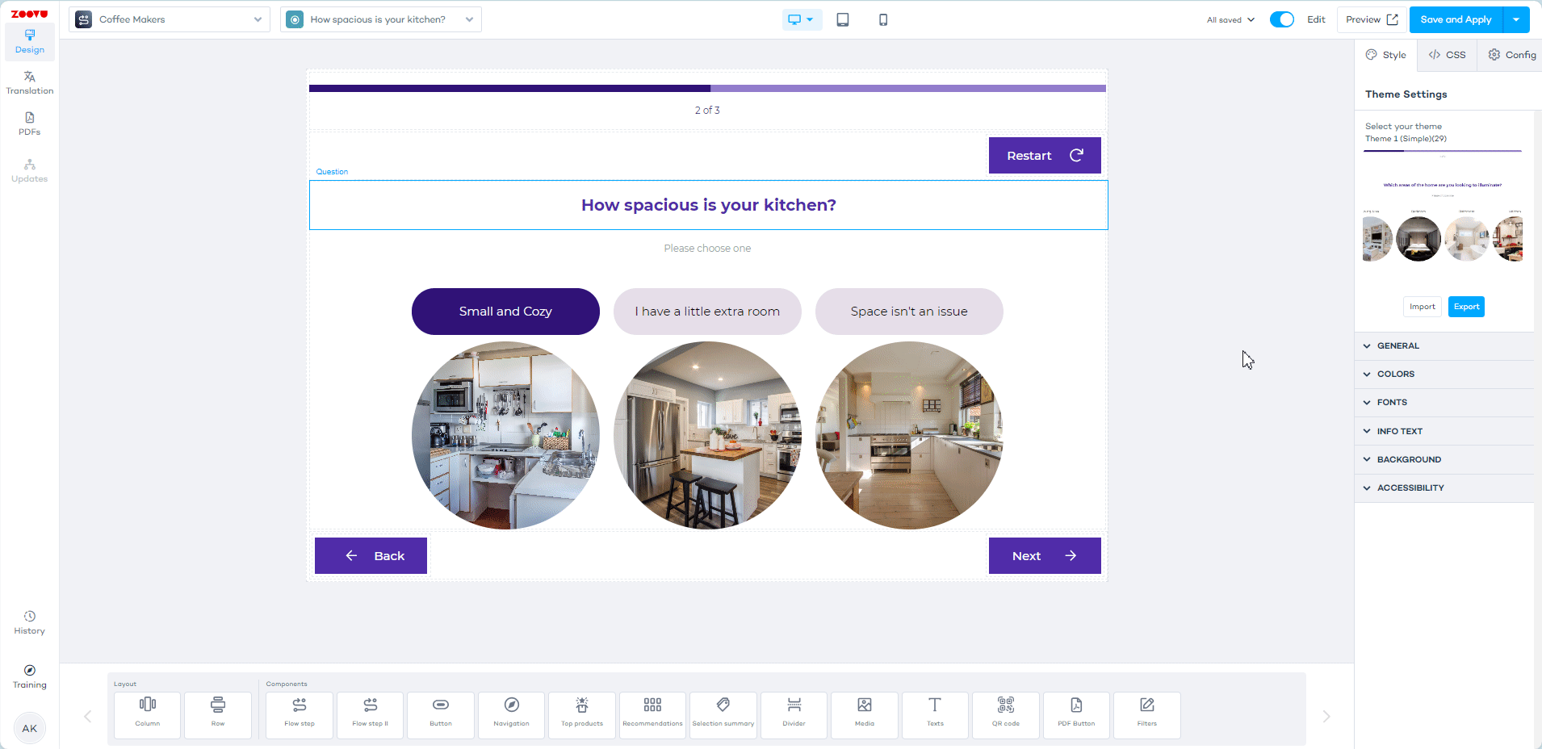Open the Translation sidebar panel

point(30,82)
